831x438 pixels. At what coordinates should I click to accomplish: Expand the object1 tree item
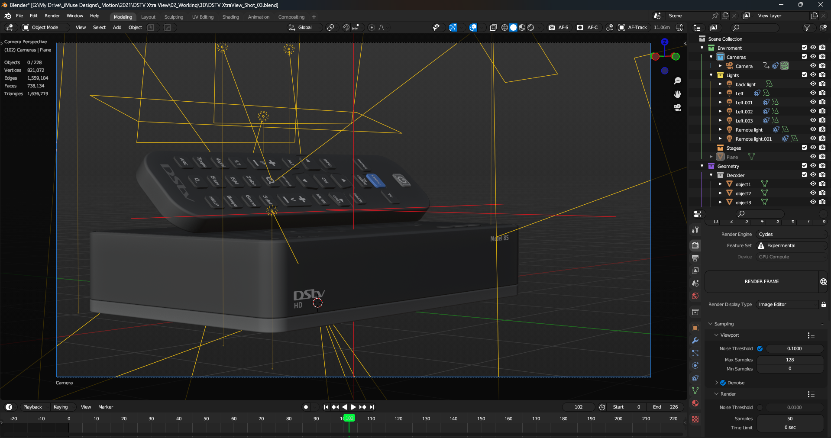(x=720, y=184)
